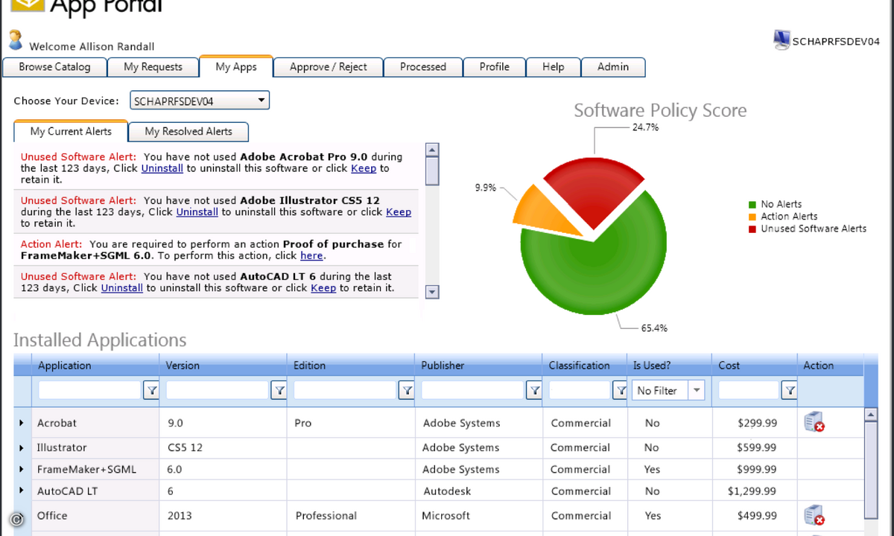Click the filter icon for Publisher column

(534, 390)
